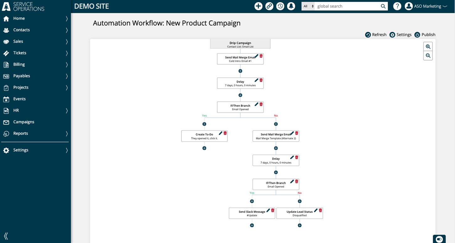Screen dimensions: 455x243
Task: Expand the sidebar Settings submenu chevron
Action: pos(67,150)
